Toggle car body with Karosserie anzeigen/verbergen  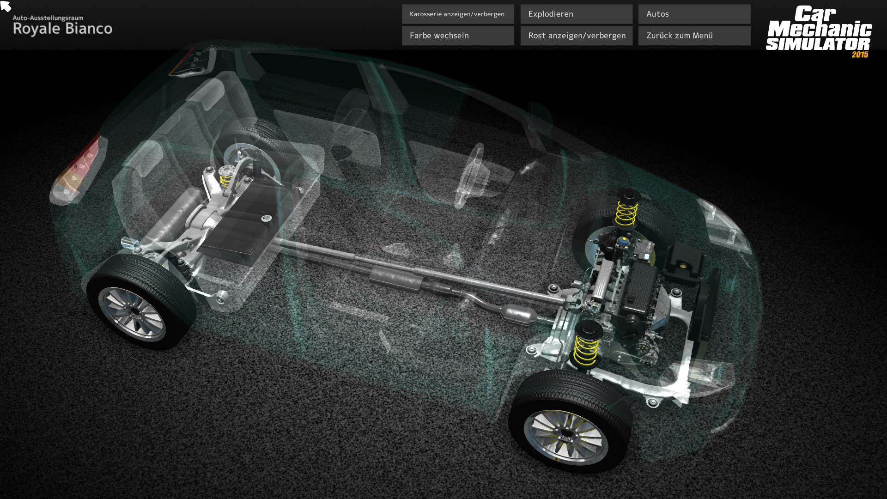tap(457, 14)
